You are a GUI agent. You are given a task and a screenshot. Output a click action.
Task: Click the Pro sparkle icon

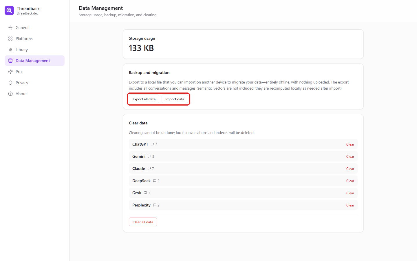10,72
